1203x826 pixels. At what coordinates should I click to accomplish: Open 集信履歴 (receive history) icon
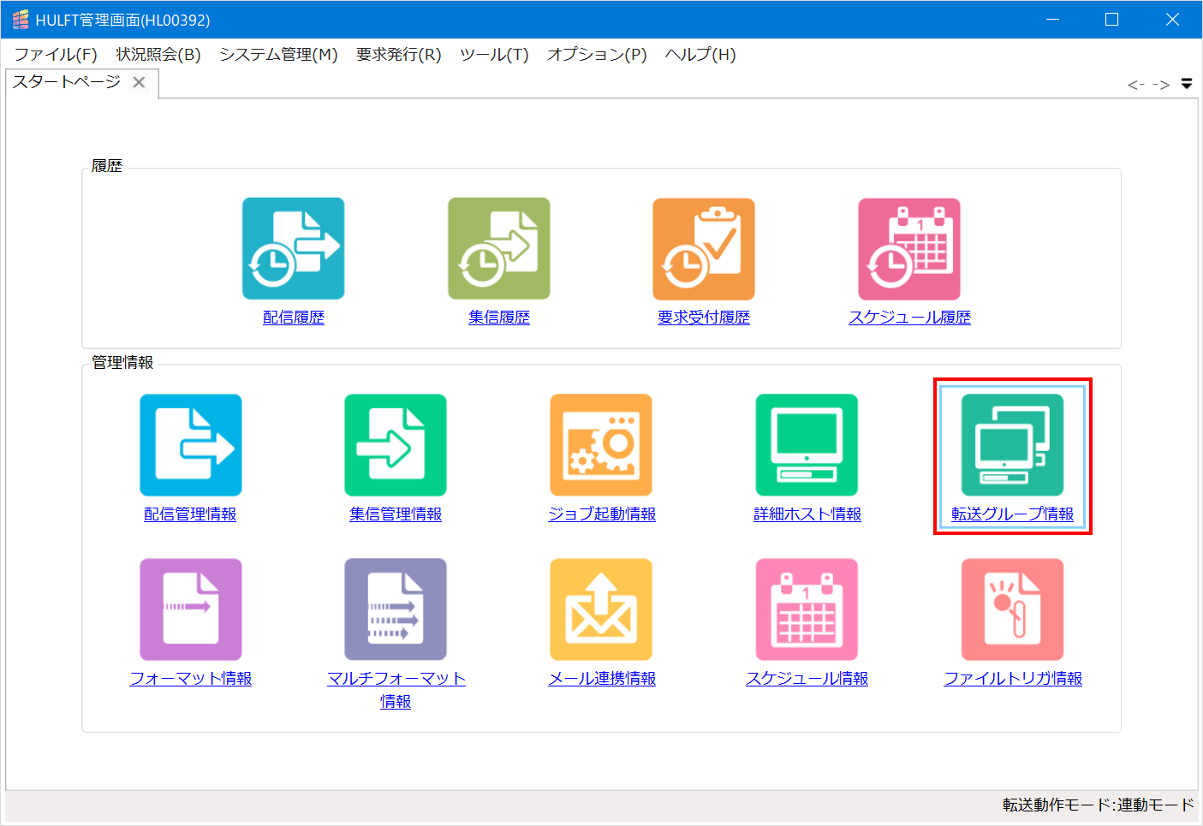(498, 248)
